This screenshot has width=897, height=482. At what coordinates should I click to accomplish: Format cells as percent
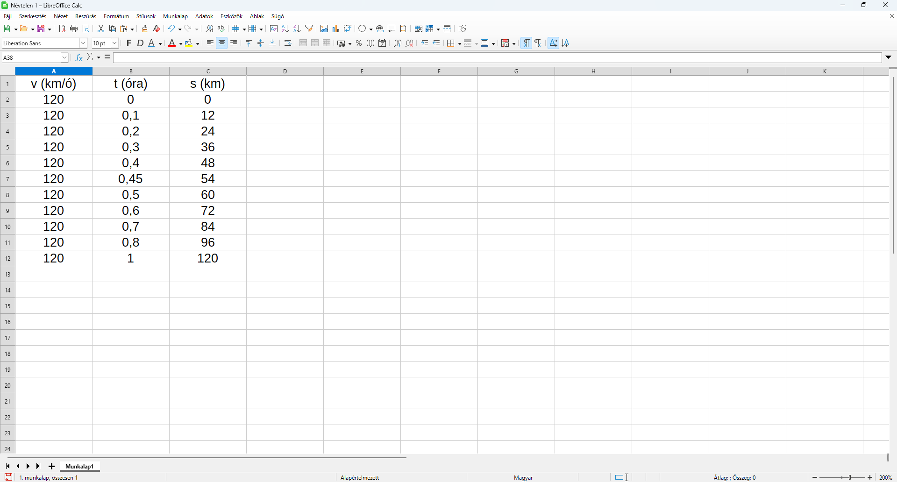[359, 43]
